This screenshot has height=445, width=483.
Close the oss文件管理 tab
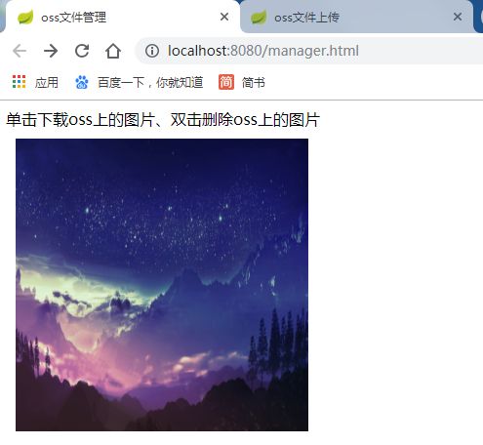(x=224, y=17)
